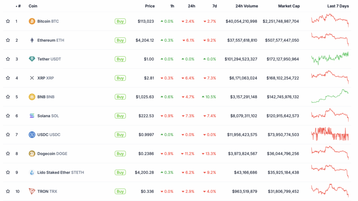Toggle the star next to Solana
This screenshot has width=358, height=201.
(x=8, y=116)
